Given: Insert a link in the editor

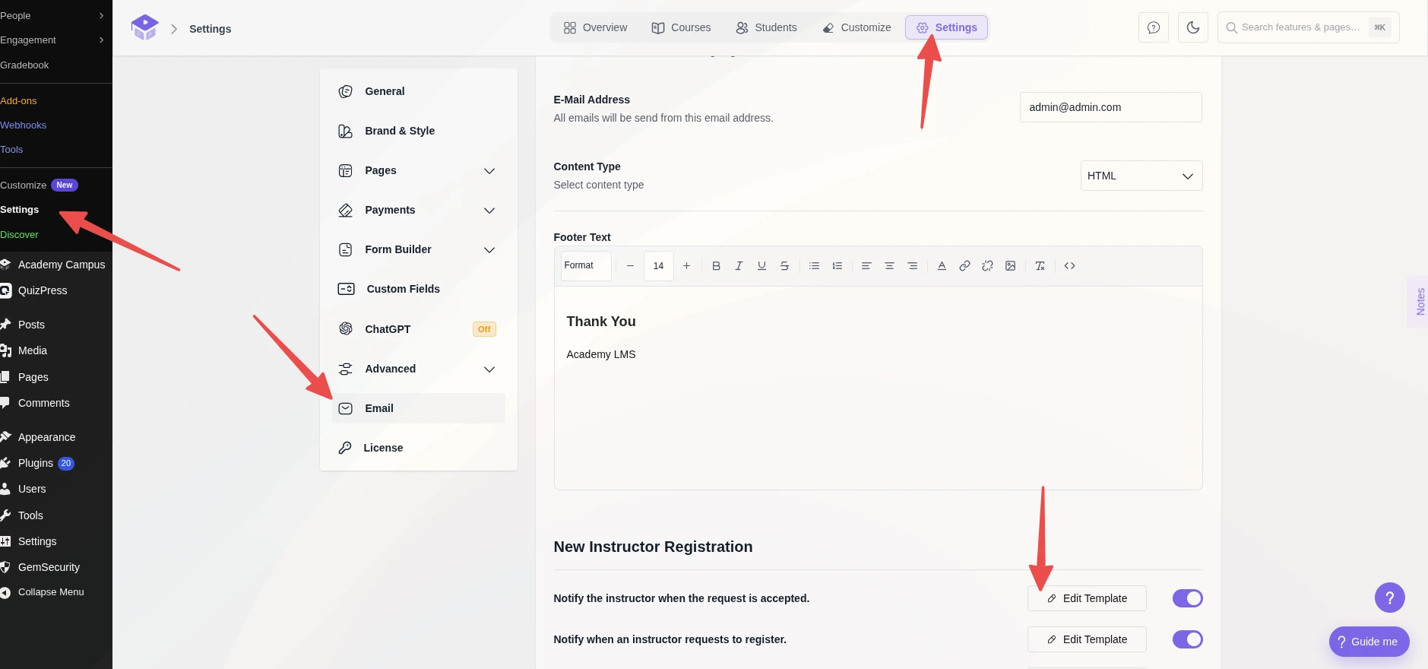Looking at the screenshot, I should click(964, 266).
